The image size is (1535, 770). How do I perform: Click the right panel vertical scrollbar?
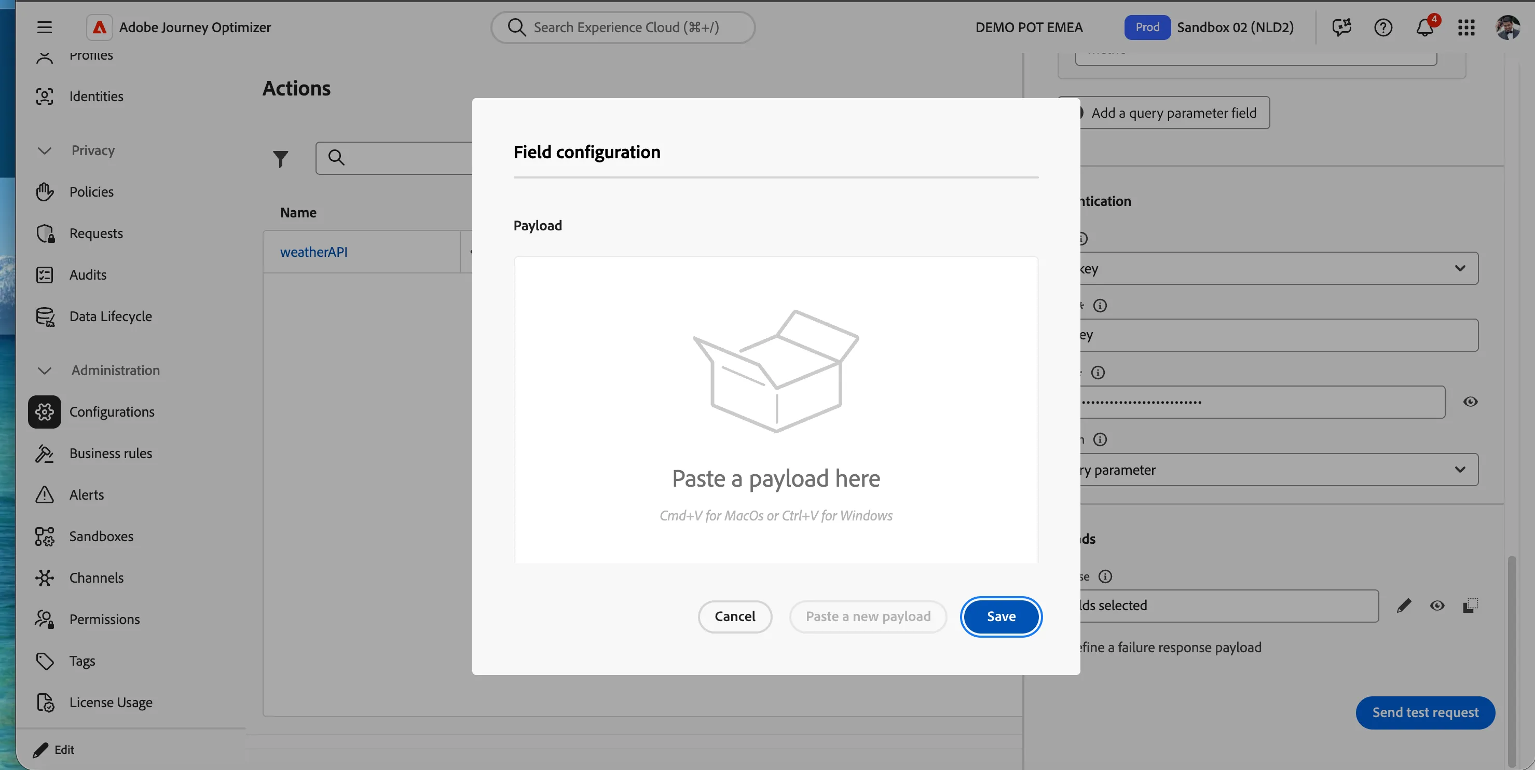click(x=1511, y=662)
